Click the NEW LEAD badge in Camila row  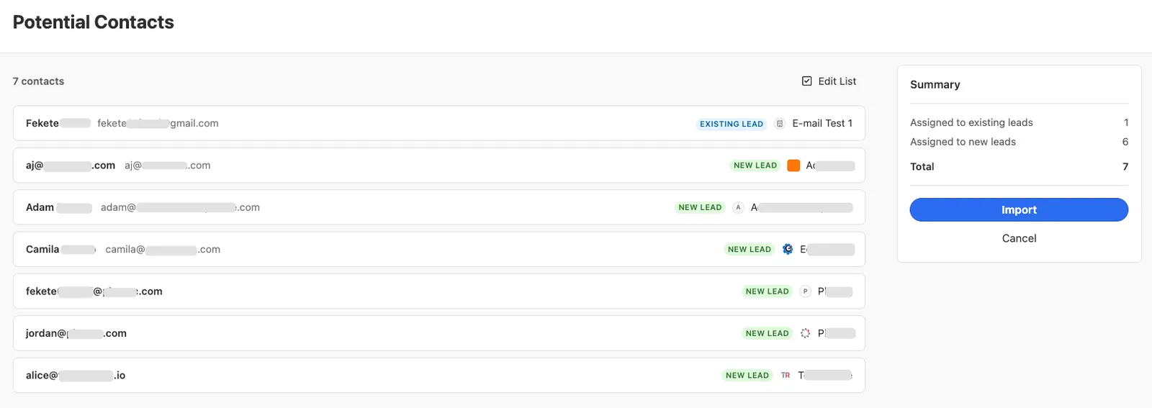click(x=750, y=249)
